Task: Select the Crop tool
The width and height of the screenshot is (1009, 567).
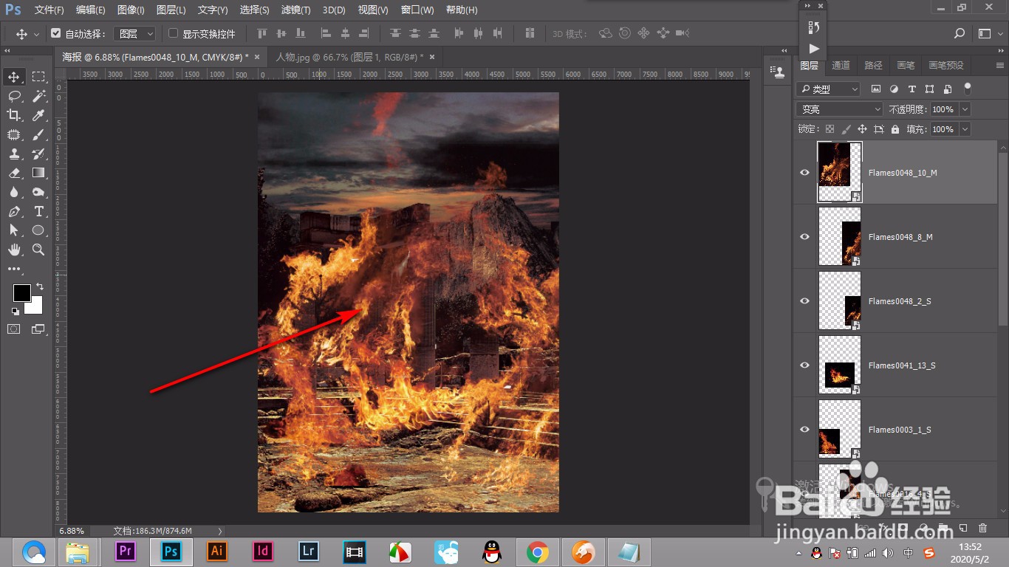Action: click(x=14, y=115)
